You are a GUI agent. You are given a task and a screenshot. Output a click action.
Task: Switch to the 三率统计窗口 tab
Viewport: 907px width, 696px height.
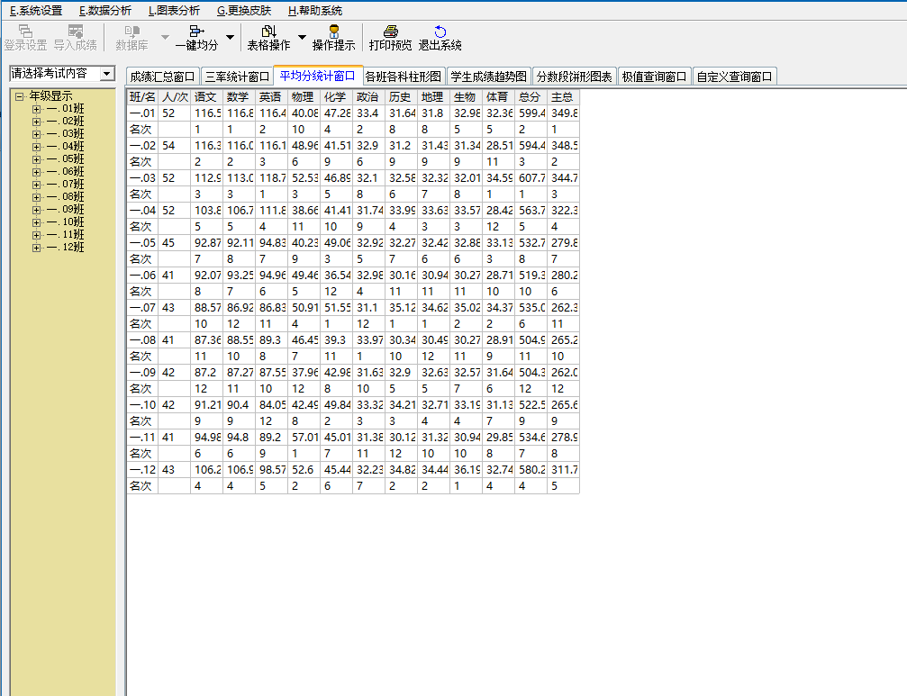(x=236, y=77)
